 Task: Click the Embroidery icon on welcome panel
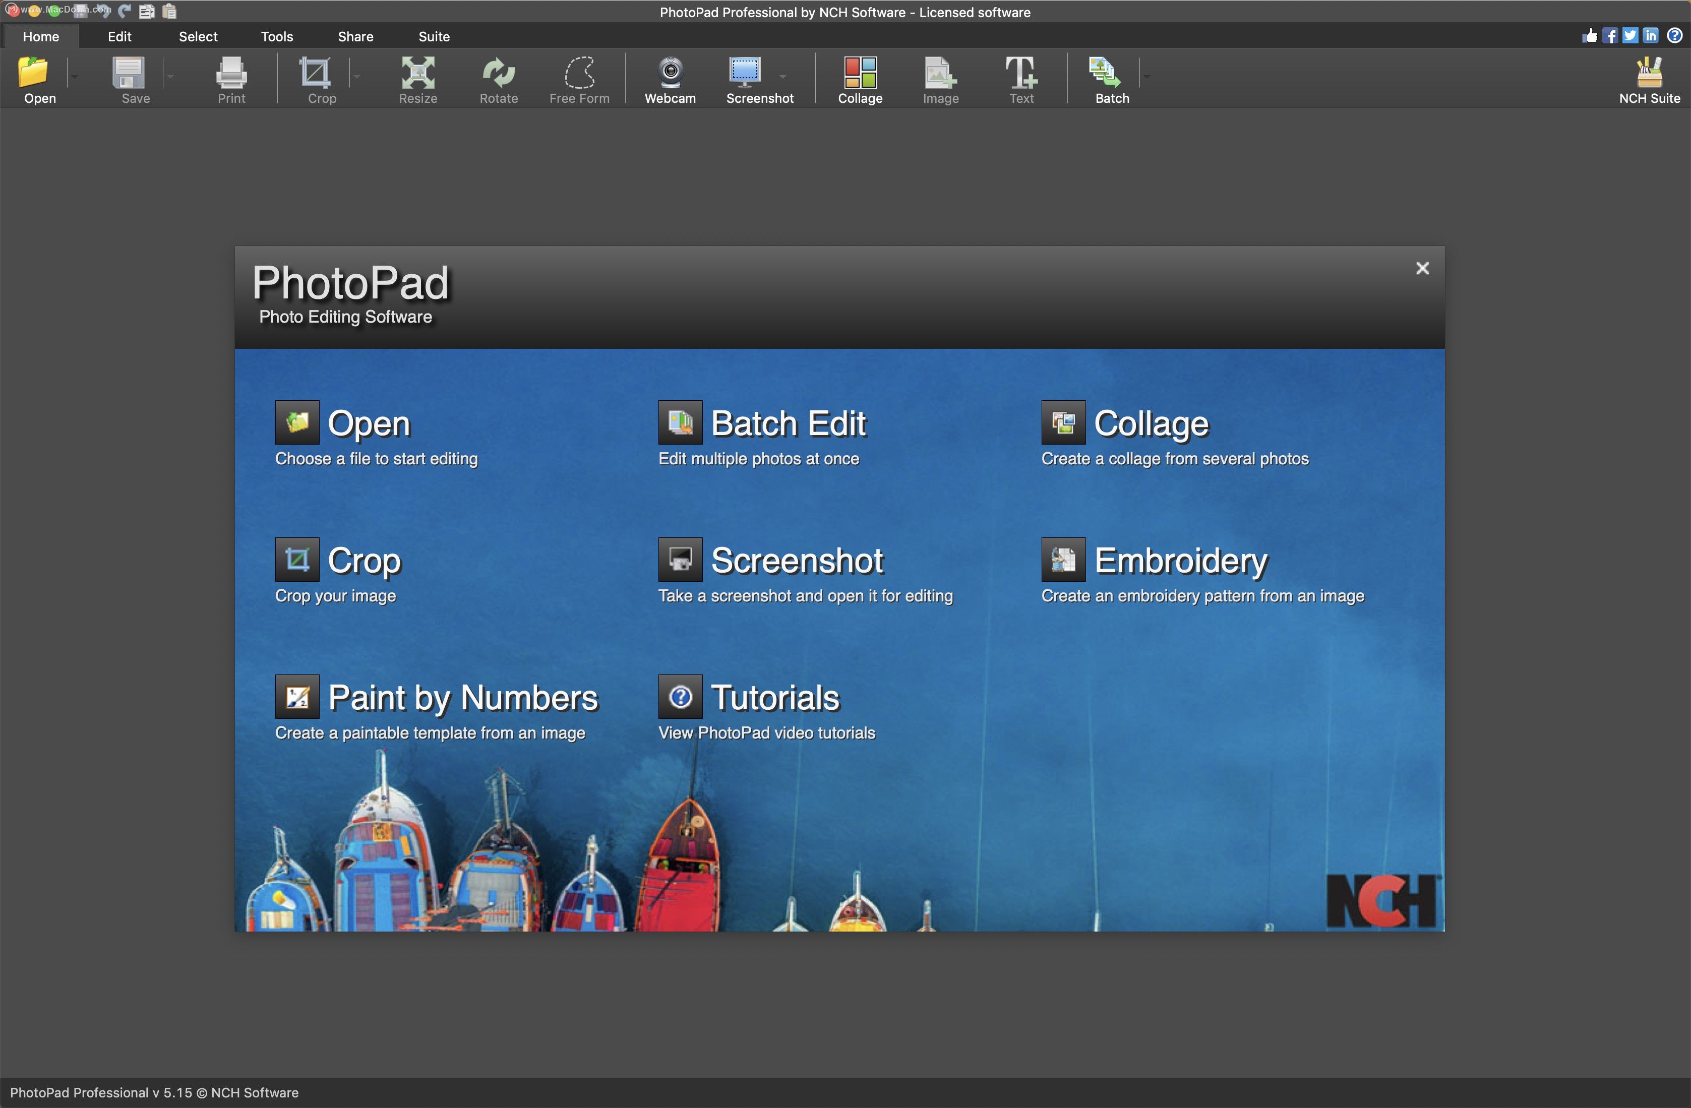(x=1063, y=559)
